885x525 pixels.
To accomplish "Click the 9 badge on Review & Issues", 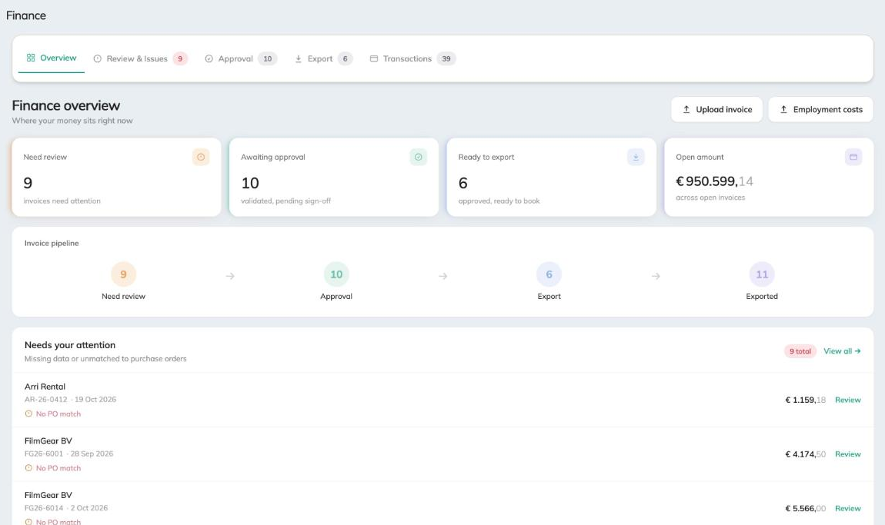I will (x=180, y=58).
